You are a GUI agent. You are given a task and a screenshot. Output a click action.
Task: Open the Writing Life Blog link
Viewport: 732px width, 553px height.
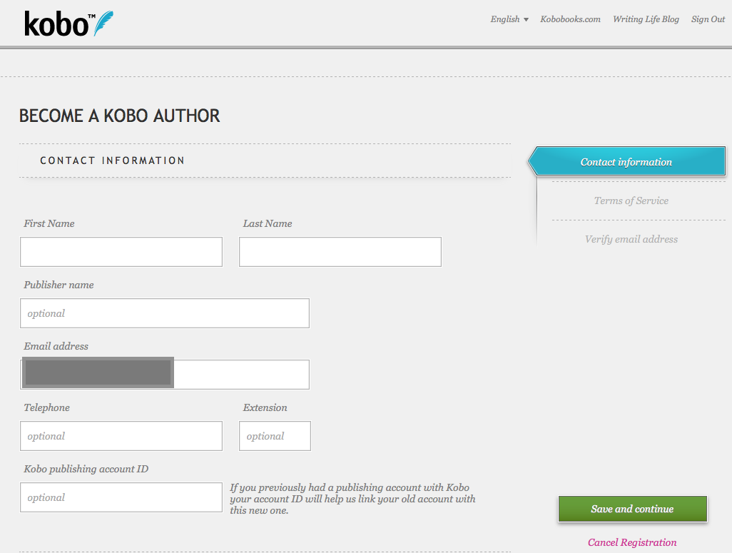point(646,19)
